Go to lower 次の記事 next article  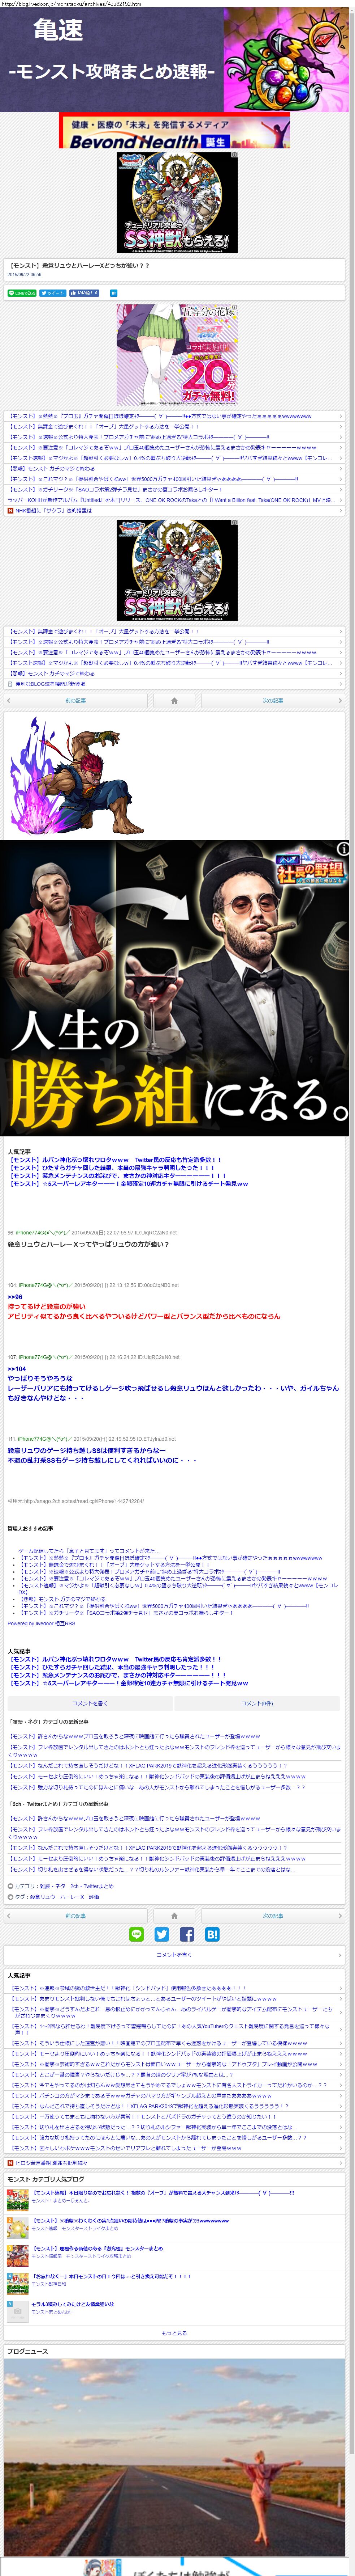(273, 1916)
